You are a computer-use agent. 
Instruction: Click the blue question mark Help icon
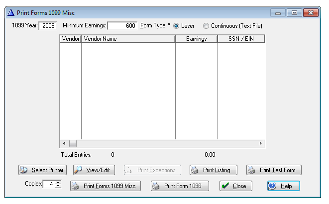coord(272,186)
